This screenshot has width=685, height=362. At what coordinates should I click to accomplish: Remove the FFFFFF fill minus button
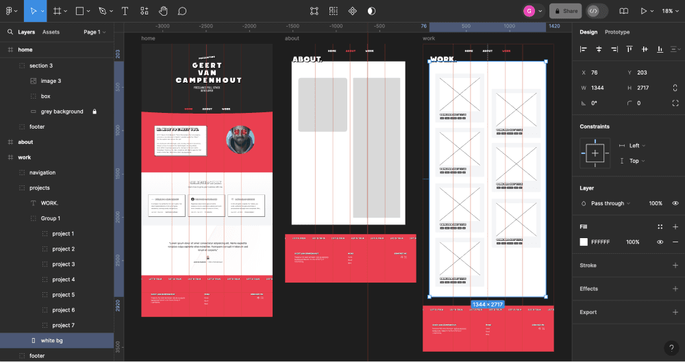(675, 242)
